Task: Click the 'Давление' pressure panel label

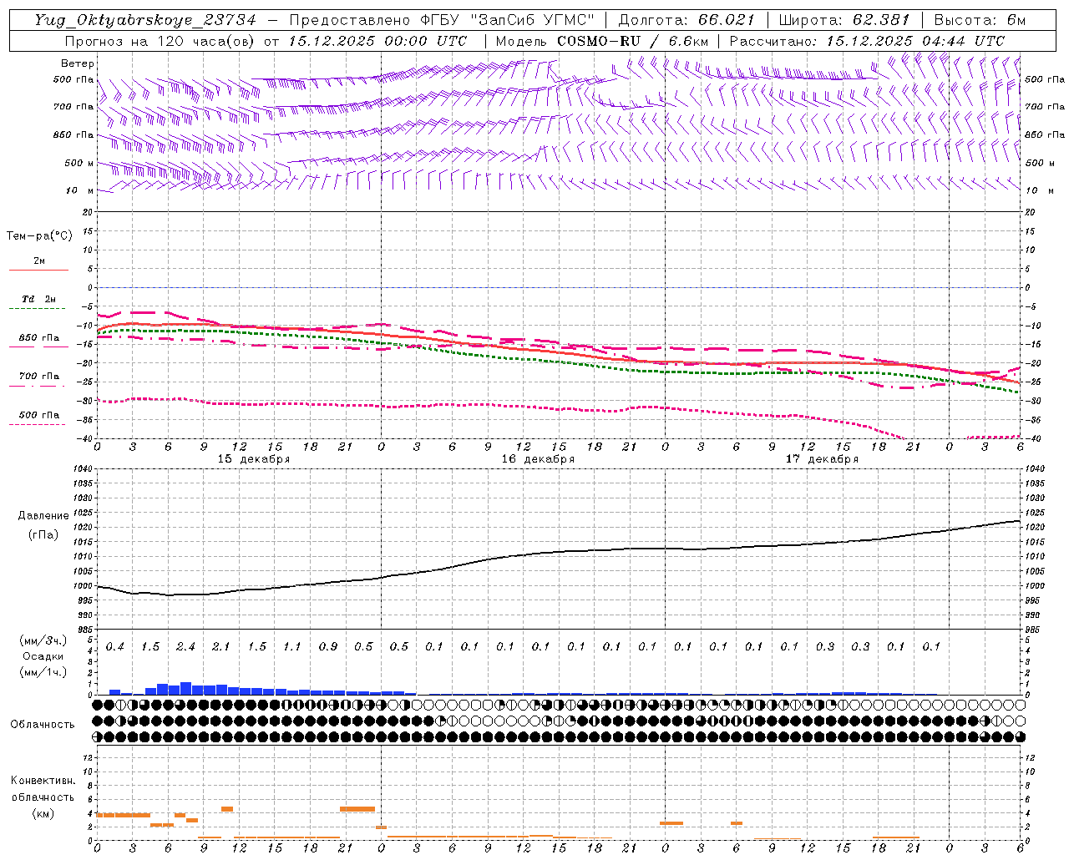Action: tap(43, 516)
